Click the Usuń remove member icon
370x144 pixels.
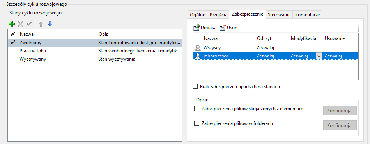223,28
